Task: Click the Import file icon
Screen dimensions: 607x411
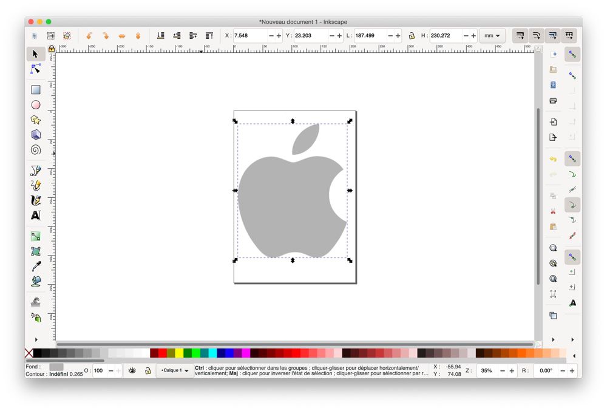Action: pyautogui.click(x=553, y=122)
